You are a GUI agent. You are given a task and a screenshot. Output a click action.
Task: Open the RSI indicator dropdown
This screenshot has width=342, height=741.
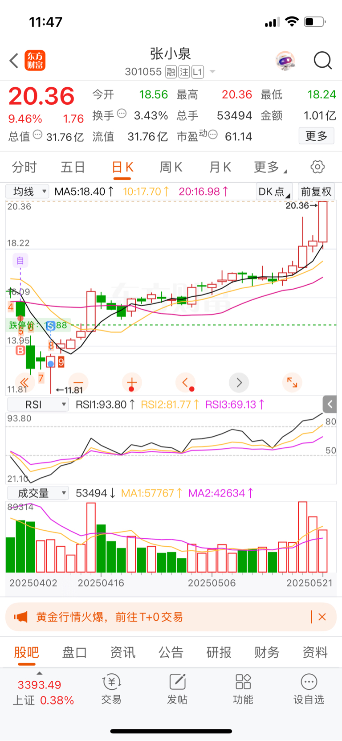click(38, 405)
